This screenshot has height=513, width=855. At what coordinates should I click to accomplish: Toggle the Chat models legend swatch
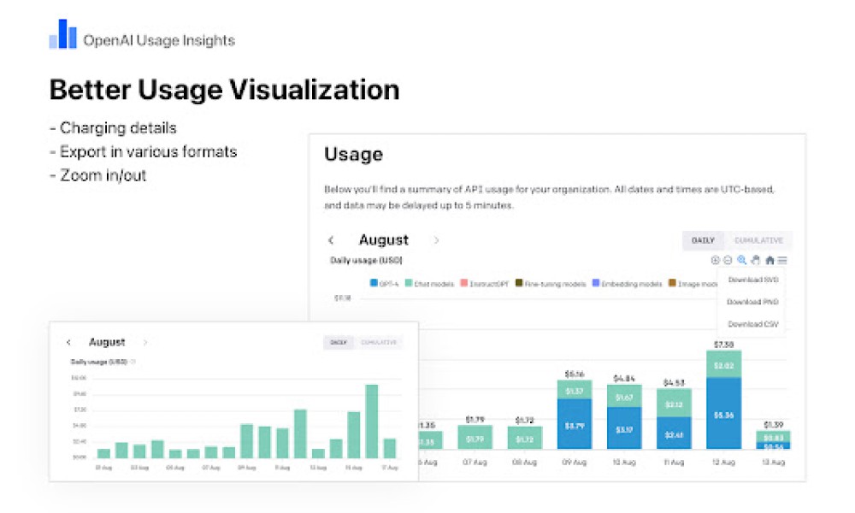[x=409, y=283]
